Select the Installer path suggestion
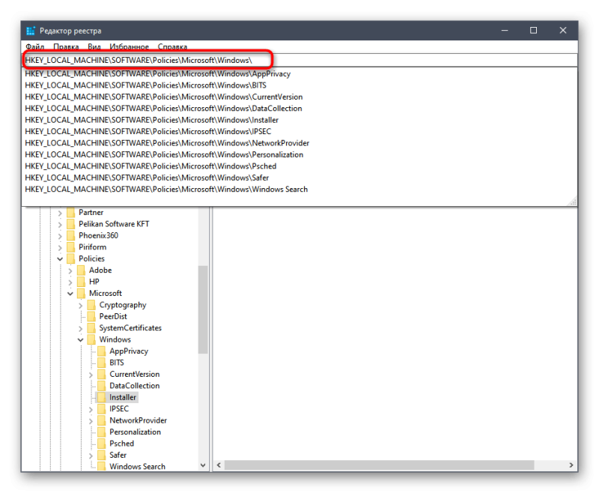 tap(299, 120)
